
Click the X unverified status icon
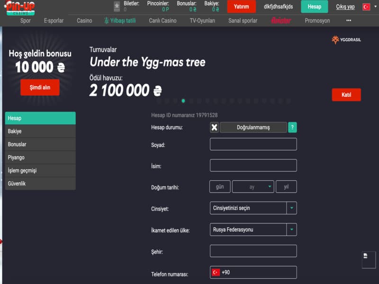[x=214, y=127]
